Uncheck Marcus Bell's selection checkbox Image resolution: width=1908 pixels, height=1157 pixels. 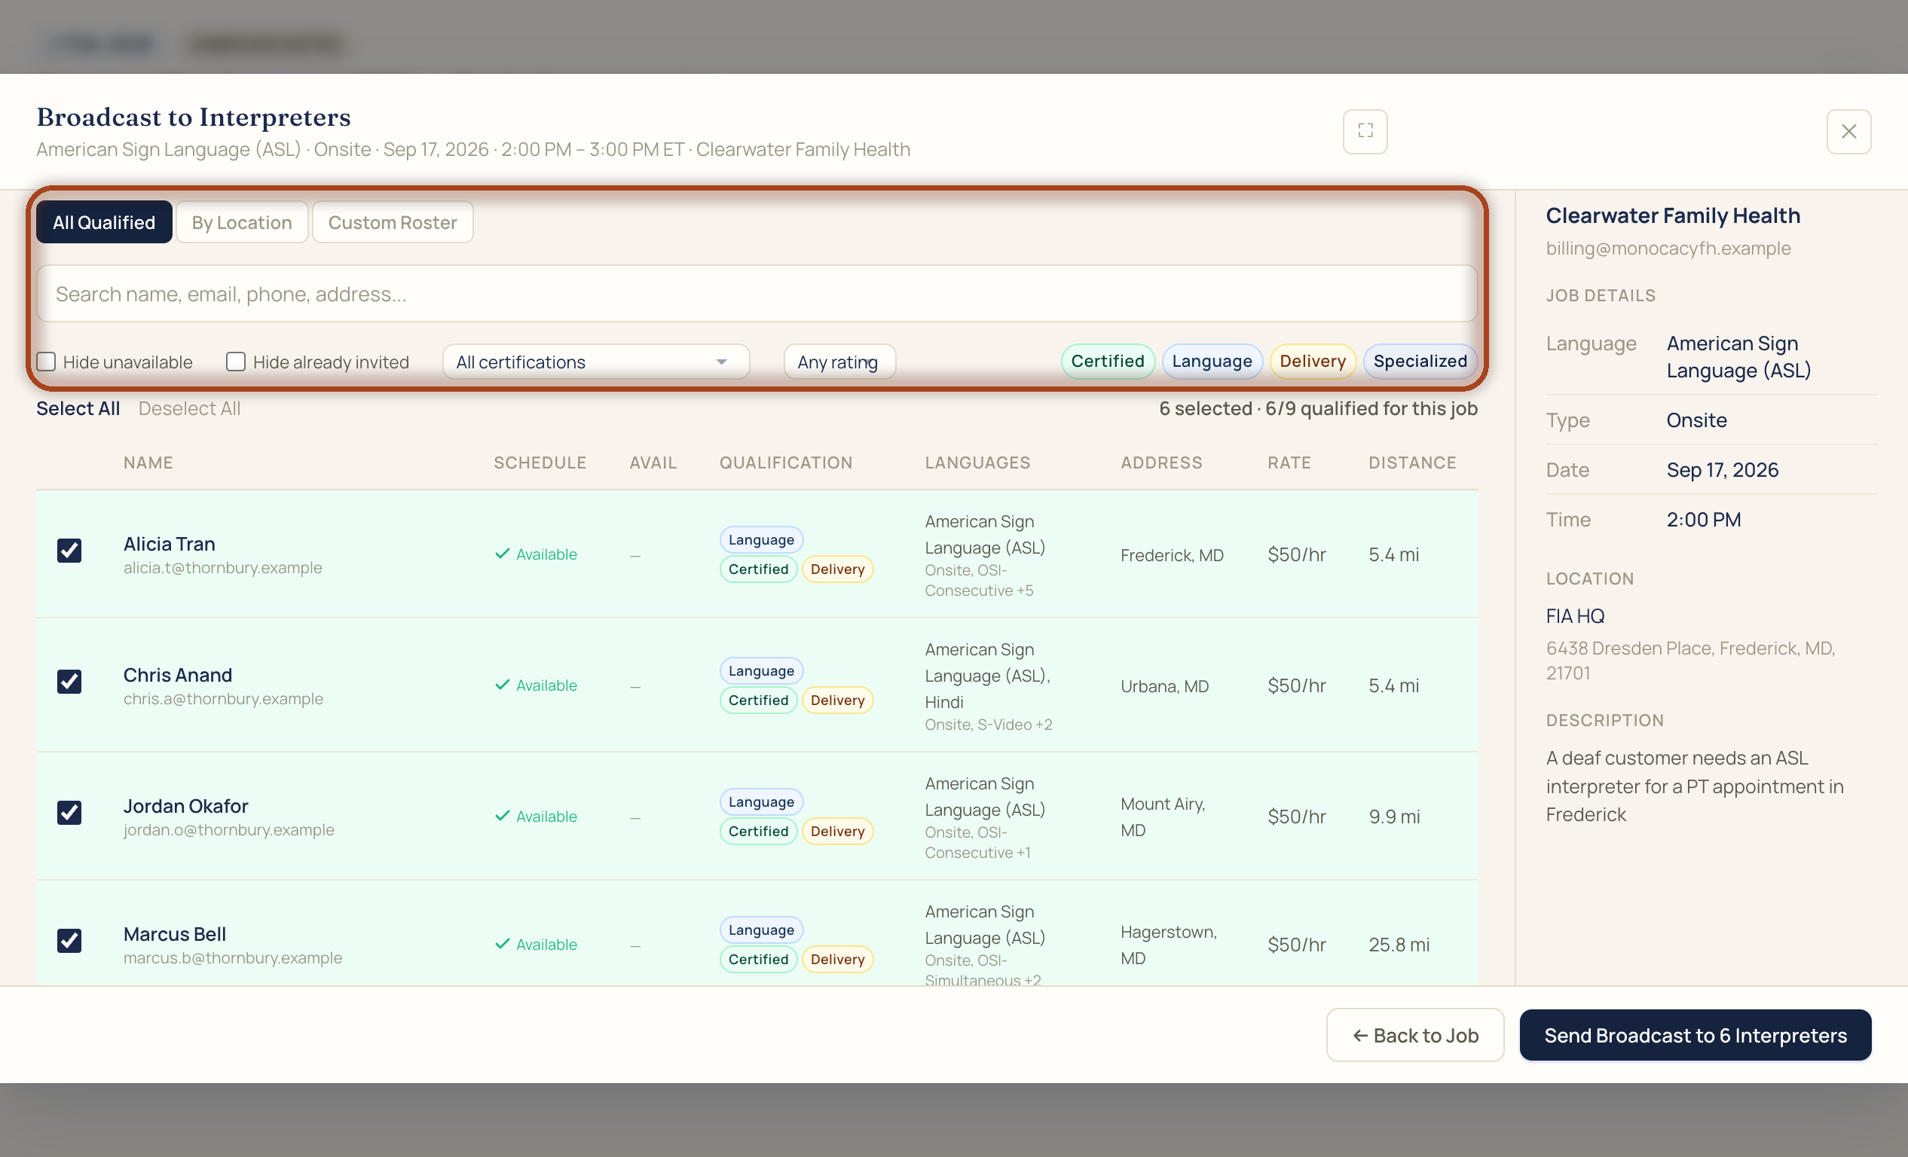tap(69, 939)
